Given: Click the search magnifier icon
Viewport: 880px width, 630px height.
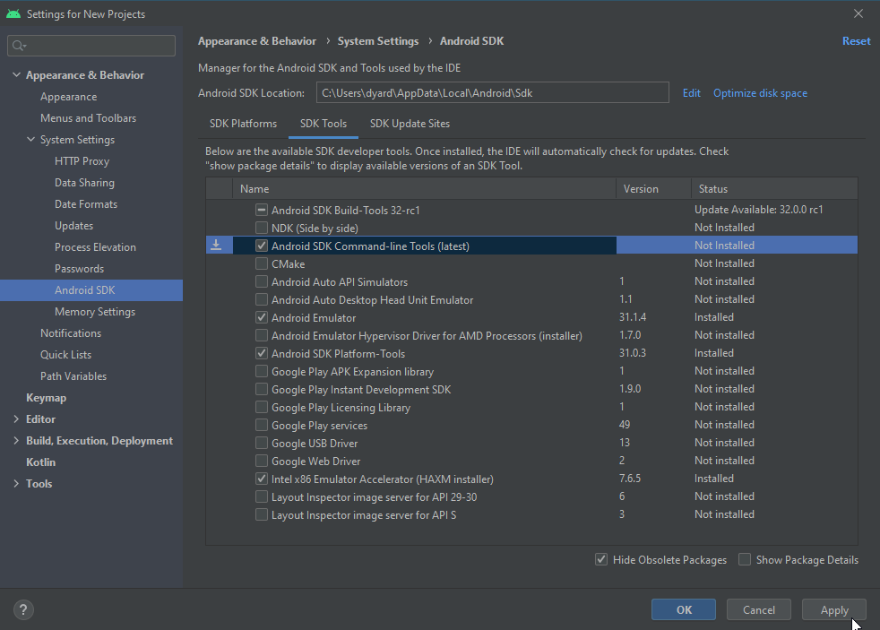Looking at the screenshot, I should 19,46.
